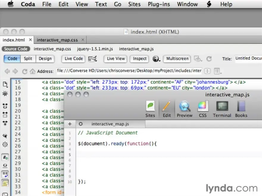Close the interactive_map.js tab in Coda
262x196 pixels.
coord(81,124)
